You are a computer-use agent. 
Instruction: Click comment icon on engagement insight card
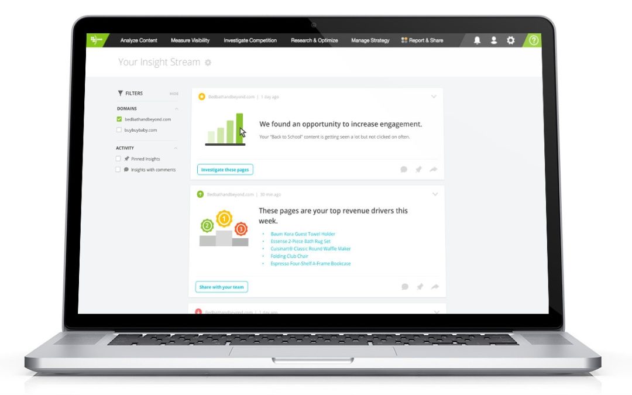click(x=404, y=169)
